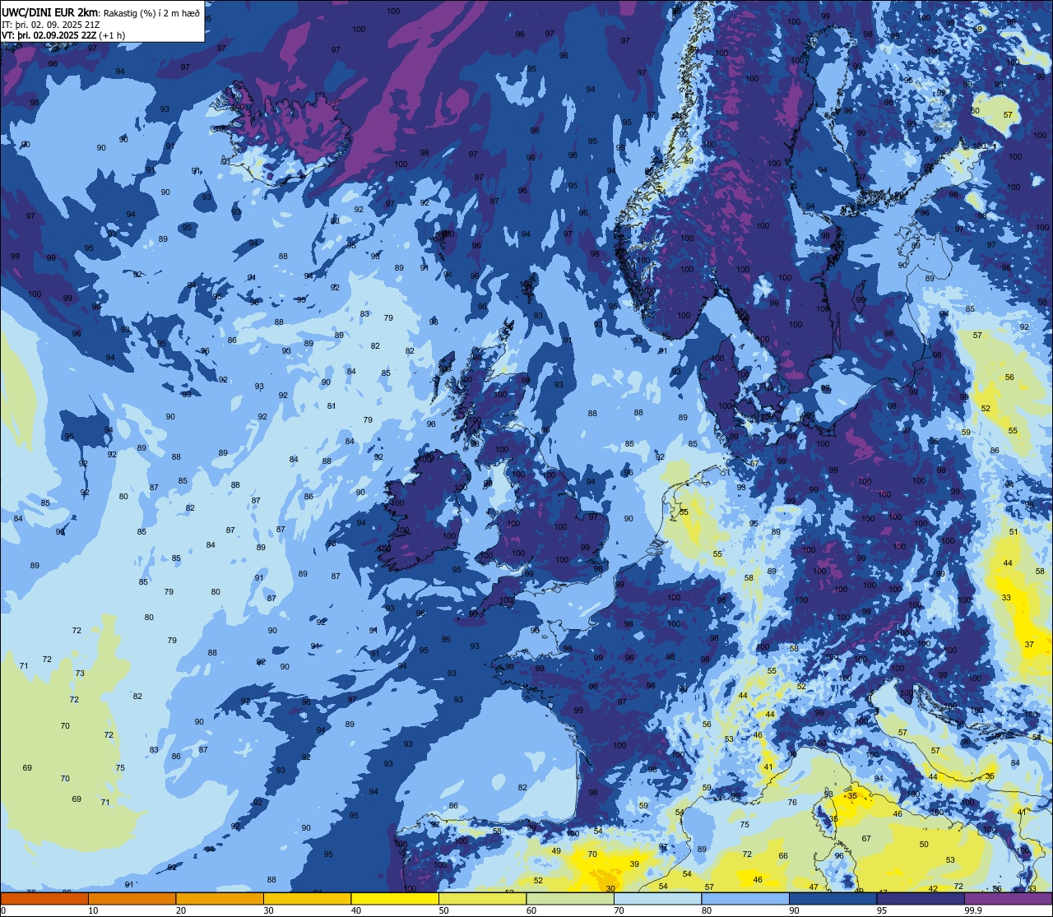
Task: Click the '95' legend scale label
Action: click(882, 910)
